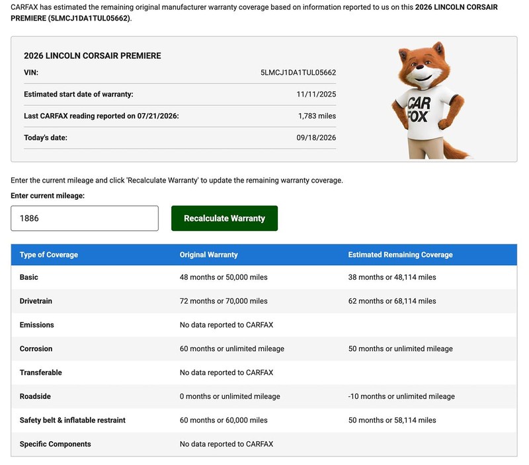Click '60 months or 60,000 miles' cell
Viewport: 529px width, 465px height.
click(x=224, y=420)
